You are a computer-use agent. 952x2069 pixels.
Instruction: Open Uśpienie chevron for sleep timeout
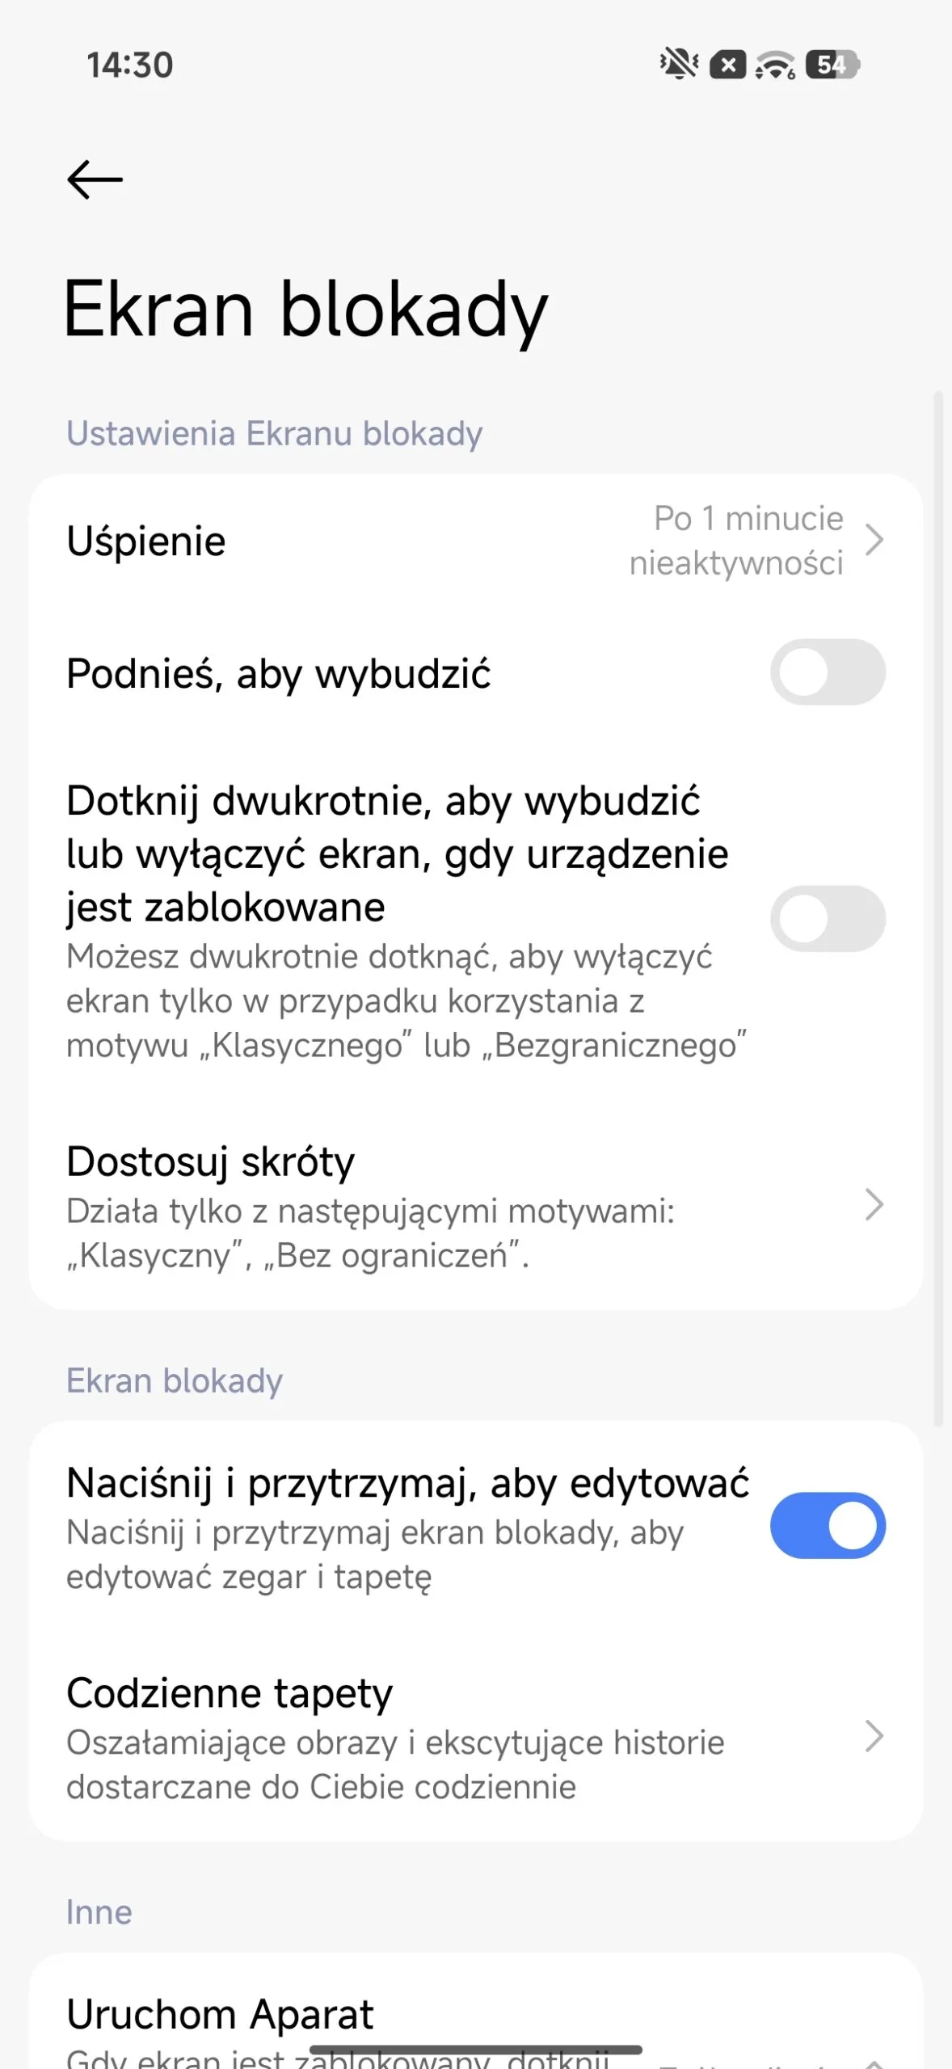pyautogui.click(x=874, y=540)
